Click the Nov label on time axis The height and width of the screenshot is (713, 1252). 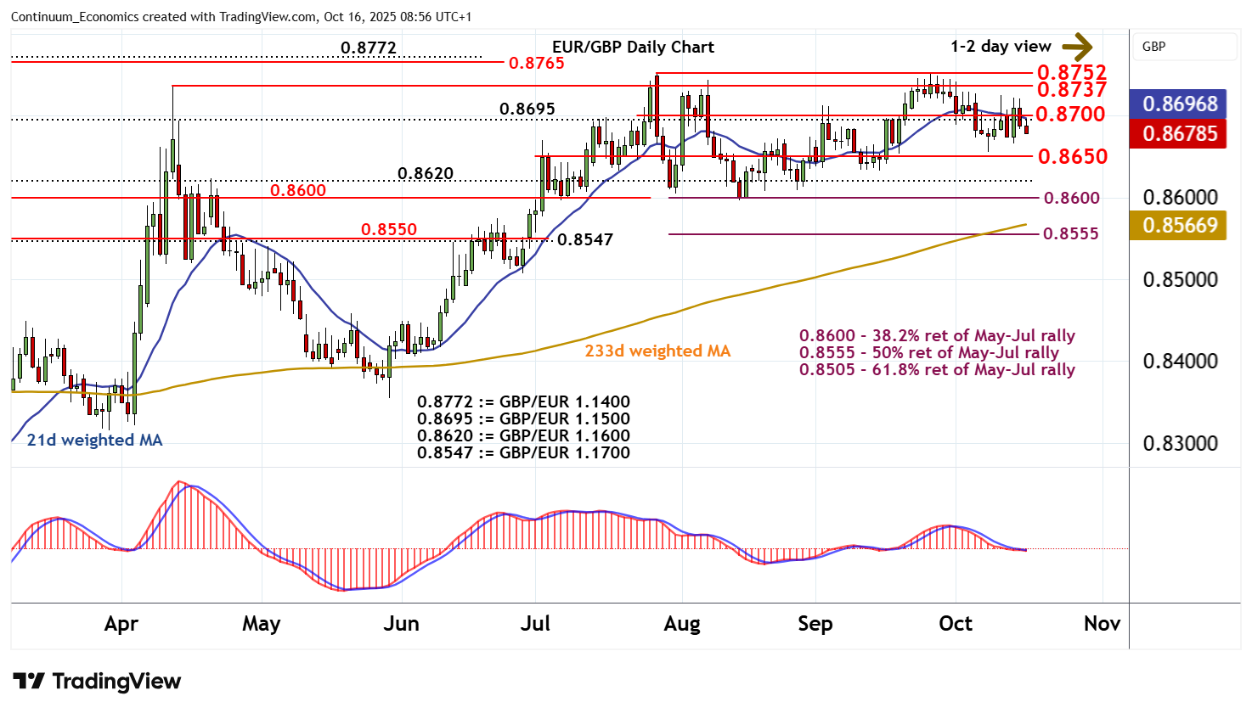[1102, 624]
